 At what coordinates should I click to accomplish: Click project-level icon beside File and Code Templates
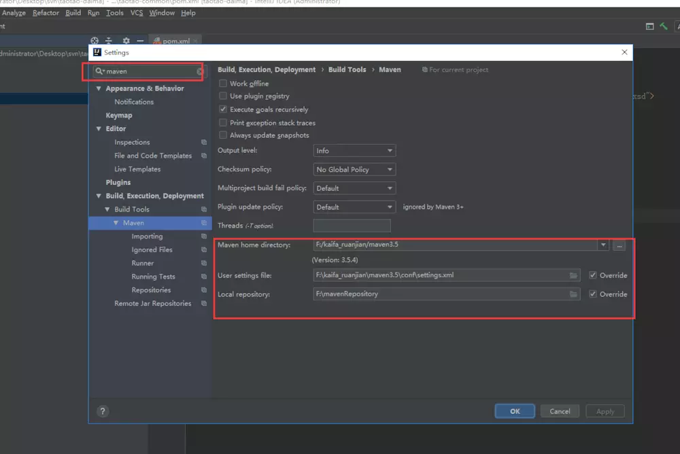click(x=204, y=156)
